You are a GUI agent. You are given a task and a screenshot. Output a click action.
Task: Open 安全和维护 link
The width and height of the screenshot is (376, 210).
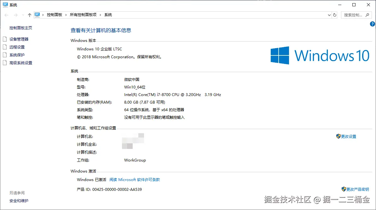coord(19,201)
